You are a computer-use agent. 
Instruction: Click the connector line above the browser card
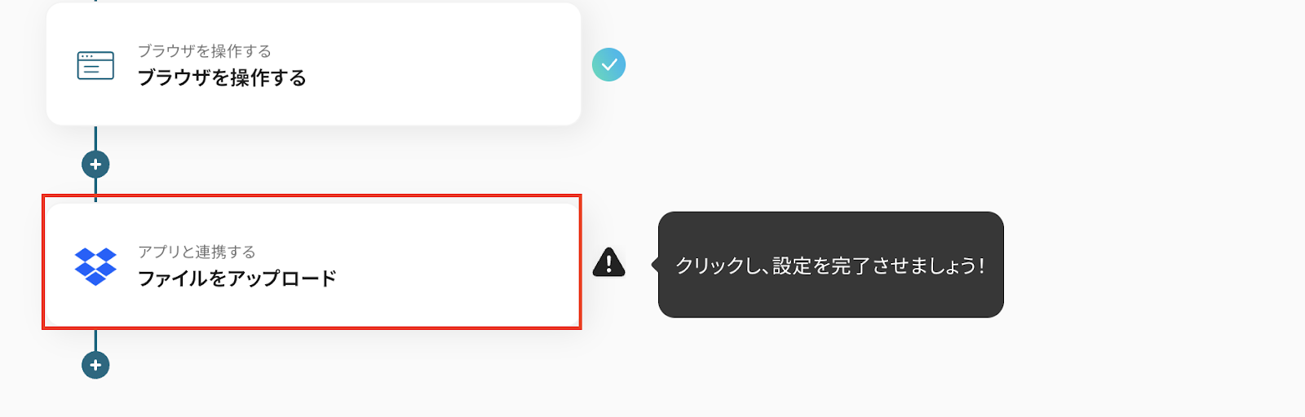pos(95,1)
